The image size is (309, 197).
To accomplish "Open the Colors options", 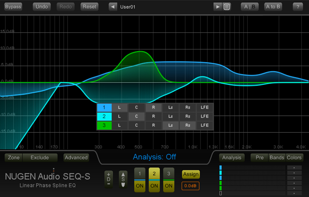I will tap(294, 158).
